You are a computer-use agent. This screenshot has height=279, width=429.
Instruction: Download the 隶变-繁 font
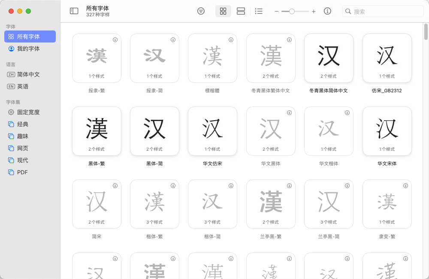point(405,185)
